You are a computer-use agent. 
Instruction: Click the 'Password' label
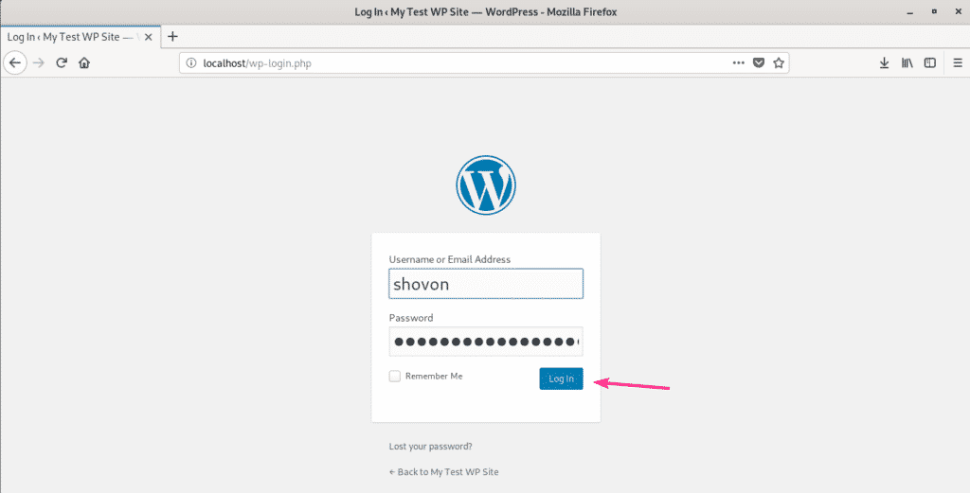point(411,318)
